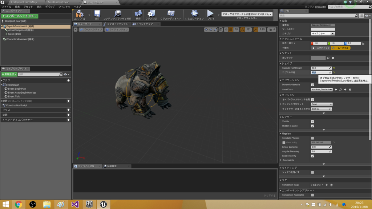Toggle the Visible checkbox
The height and width of the screenshot is (209, 372).
312,122
